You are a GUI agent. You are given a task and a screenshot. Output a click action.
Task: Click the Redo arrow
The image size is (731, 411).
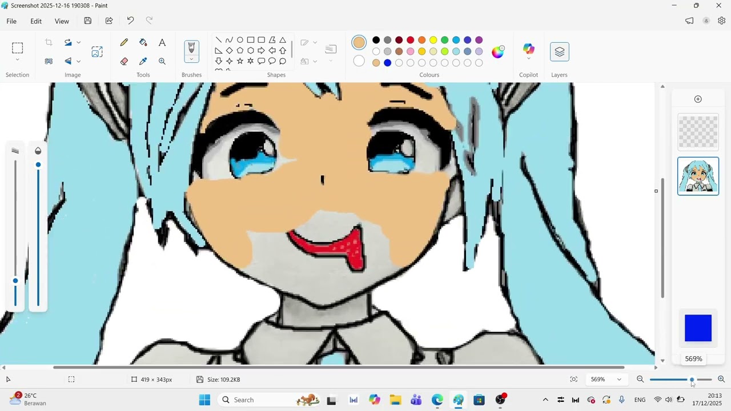149,21
